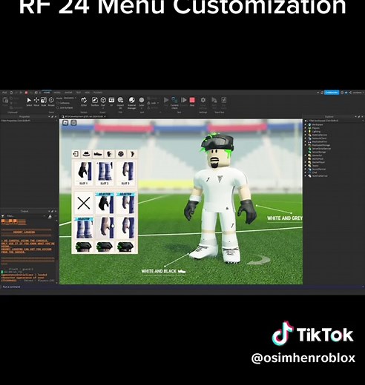
Task: Select ServerScriptService in Explorer
Action: 320,149
